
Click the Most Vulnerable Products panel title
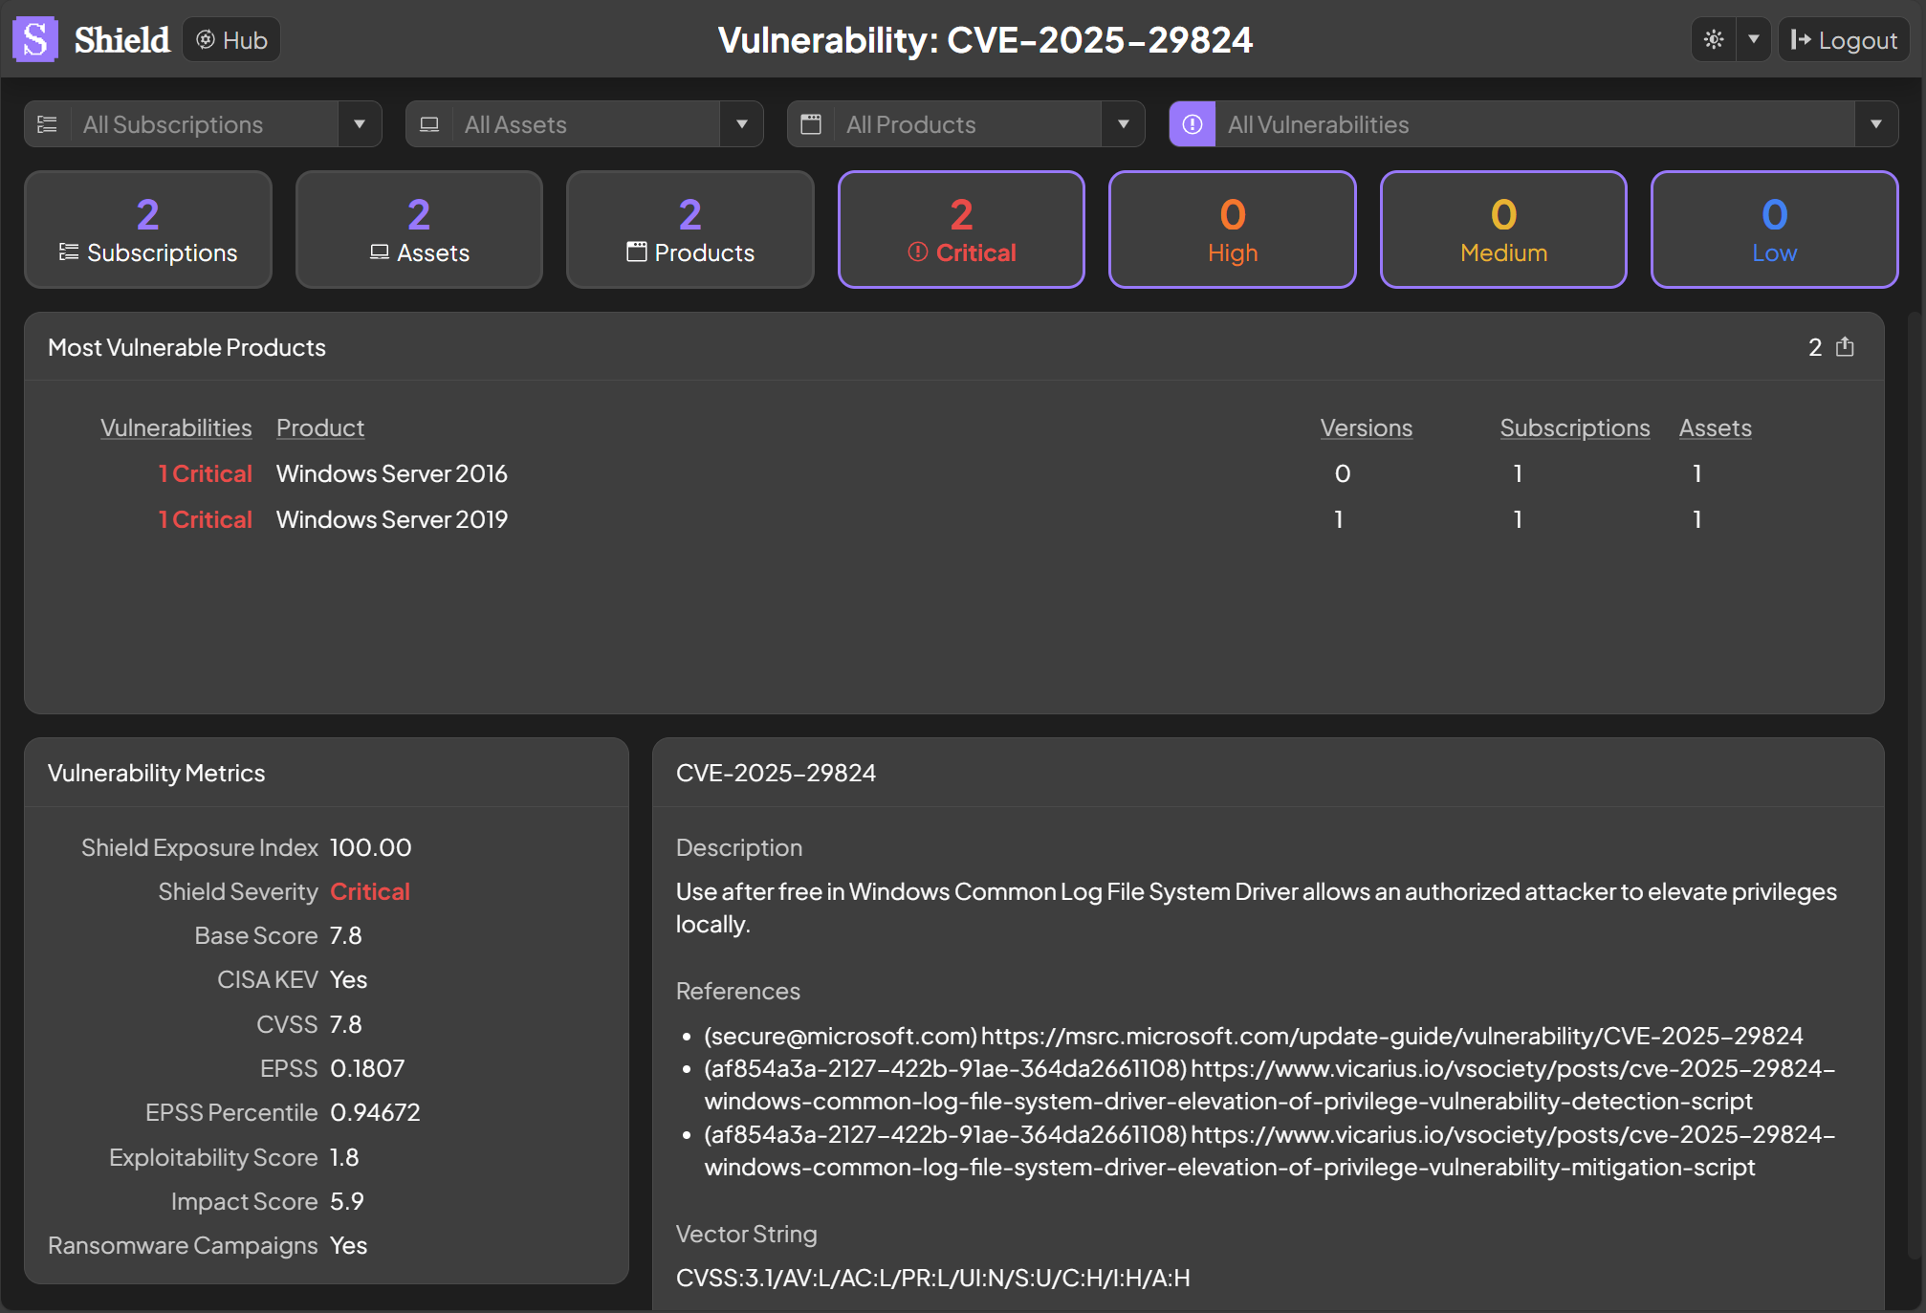186,347
